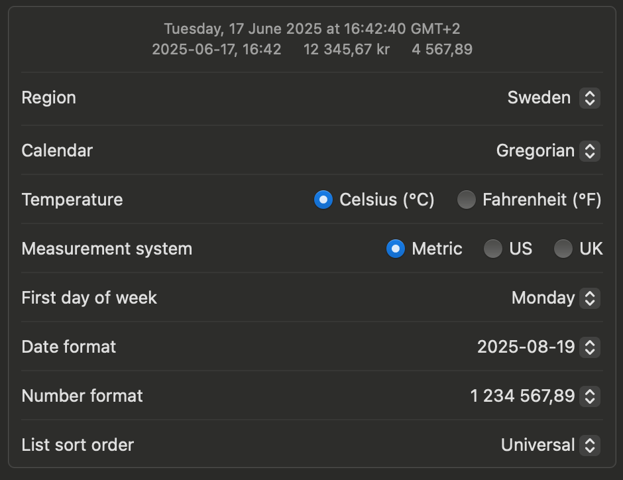Click the stepper arrows beside Monday
The width and height of the screenshot is (623, 480).
click(590, 298)
